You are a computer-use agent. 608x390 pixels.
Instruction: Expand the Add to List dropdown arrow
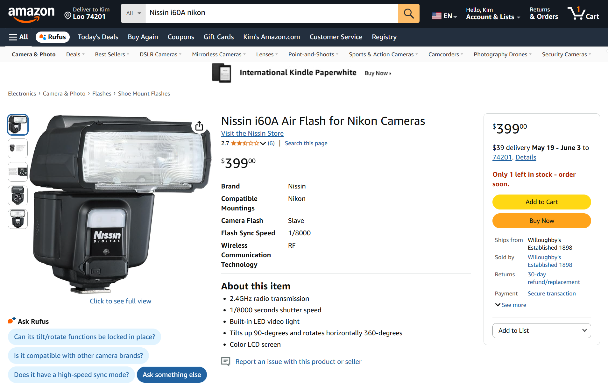click(584, 330)
